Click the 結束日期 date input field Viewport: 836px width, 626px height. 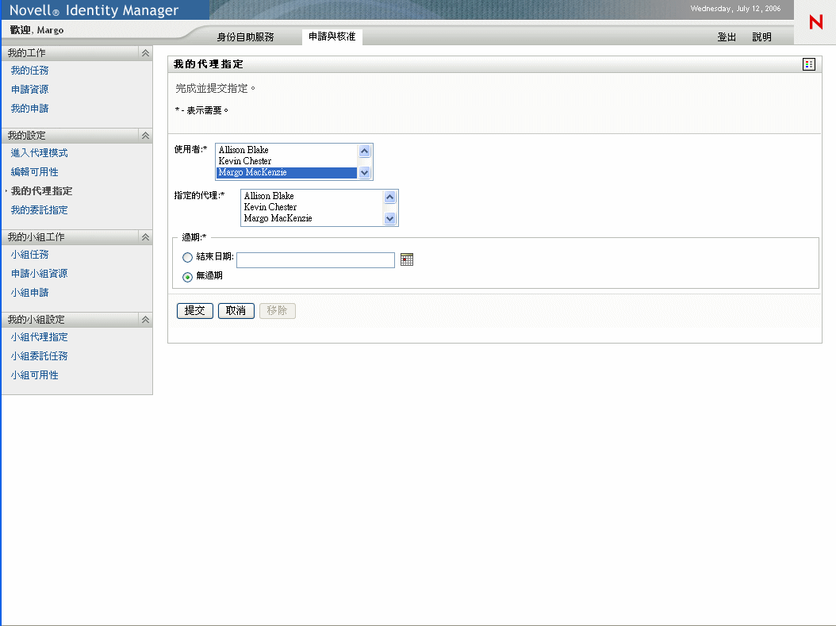(x=316, y=260)
